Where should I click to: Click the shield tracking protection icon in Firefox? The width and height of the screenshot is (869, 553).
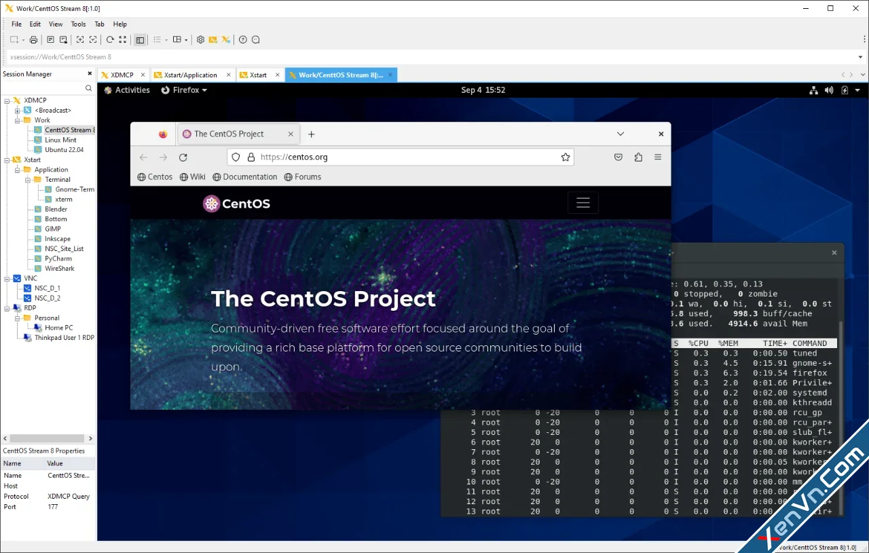coord(236,157)
